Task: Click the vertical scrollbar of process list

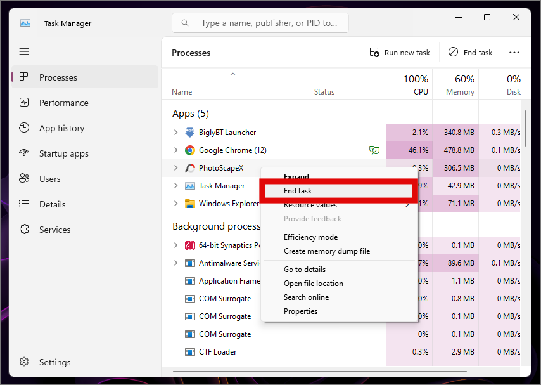Action: (525, 128)
